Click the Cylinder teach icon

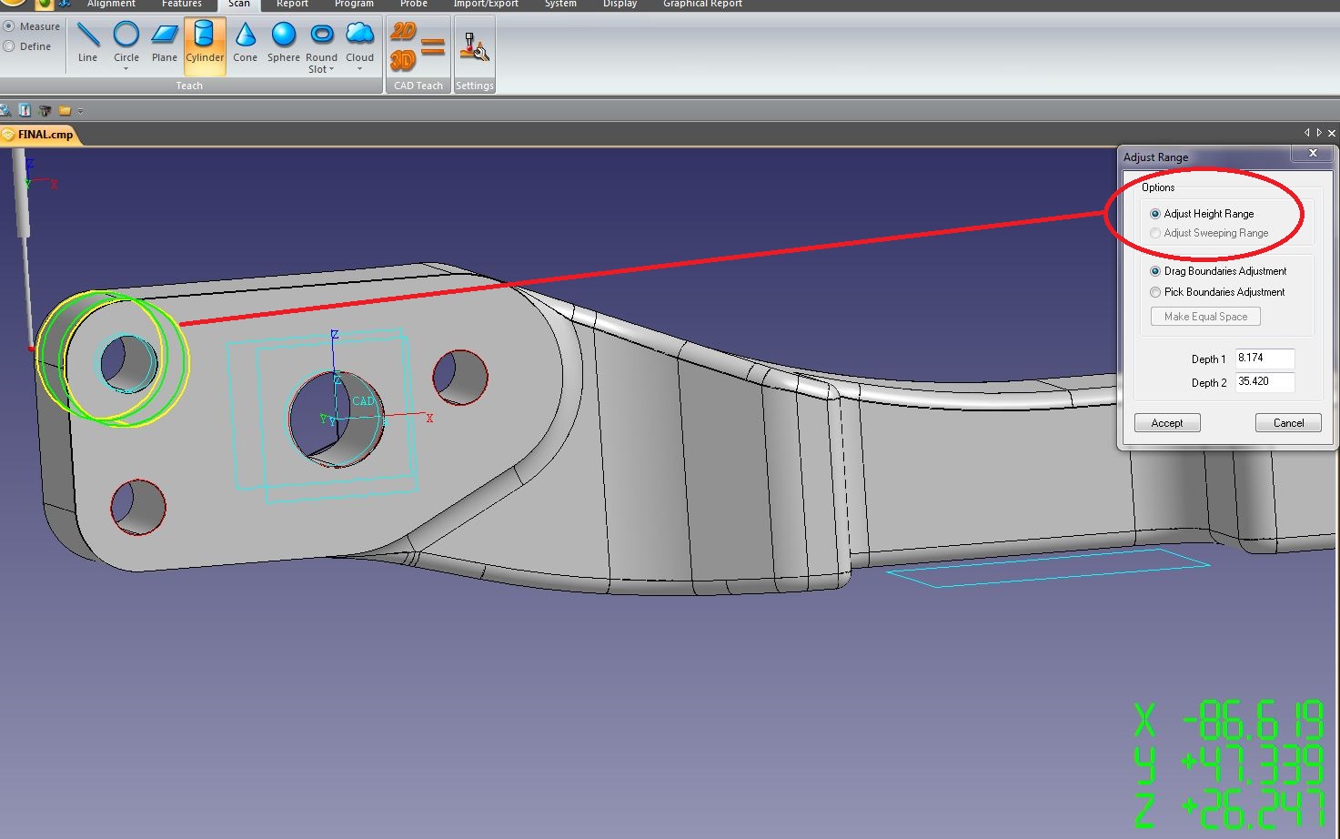pos(205,42)
